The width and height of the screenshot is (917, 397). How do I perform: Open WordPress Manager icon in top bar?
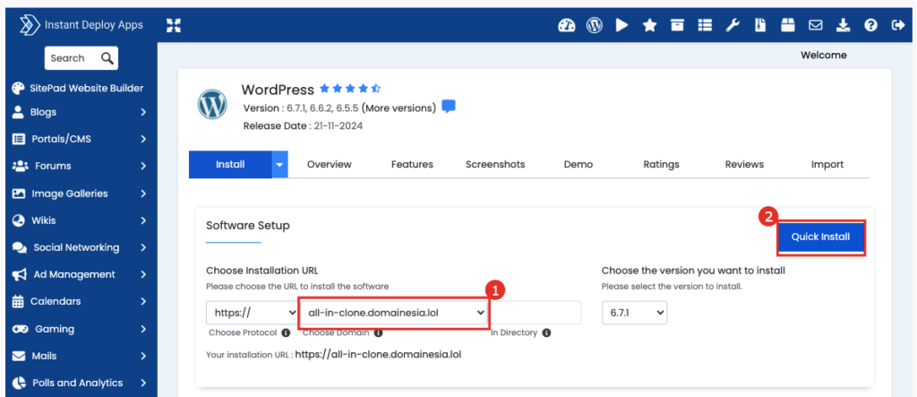[595, 25]
